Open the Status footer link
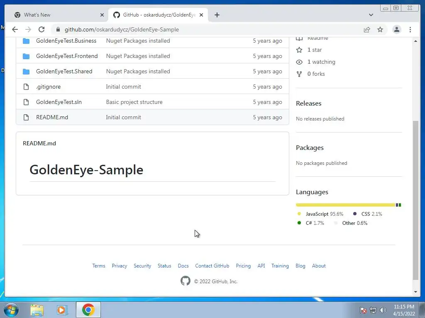The image size is (425, 318). point(164,266)
